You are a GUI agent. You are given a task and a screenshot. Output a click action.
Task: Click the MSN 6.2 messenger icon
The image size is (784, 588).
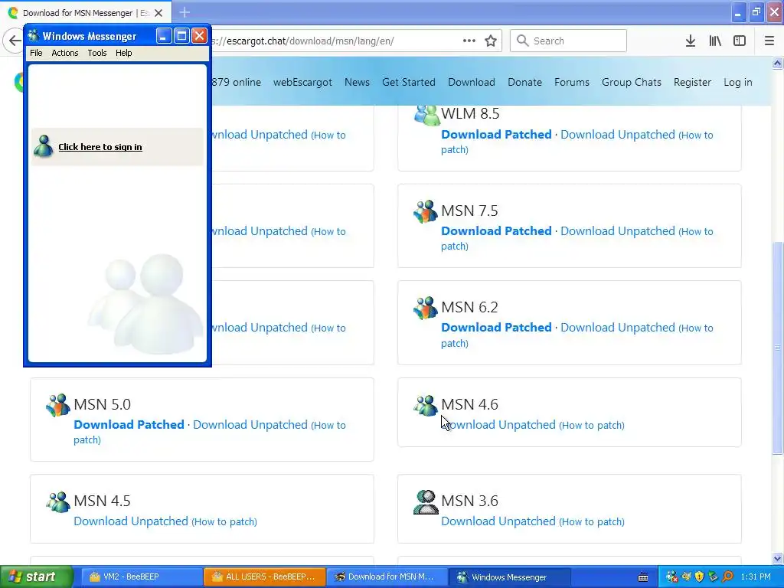pyautogui.click(x=426, y=308)
